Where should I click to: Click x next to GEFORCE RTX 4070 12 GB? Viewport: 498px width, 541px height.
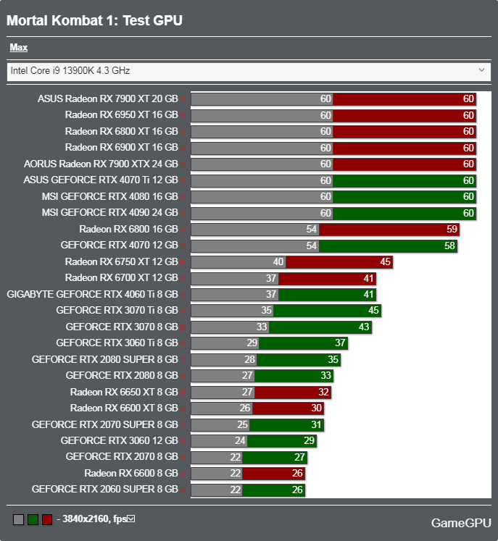click(x=183, y=246)
